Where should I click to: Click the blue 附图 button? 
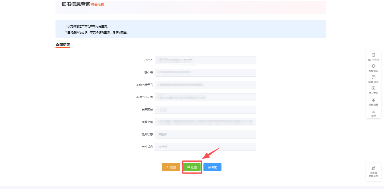[212, 167]
